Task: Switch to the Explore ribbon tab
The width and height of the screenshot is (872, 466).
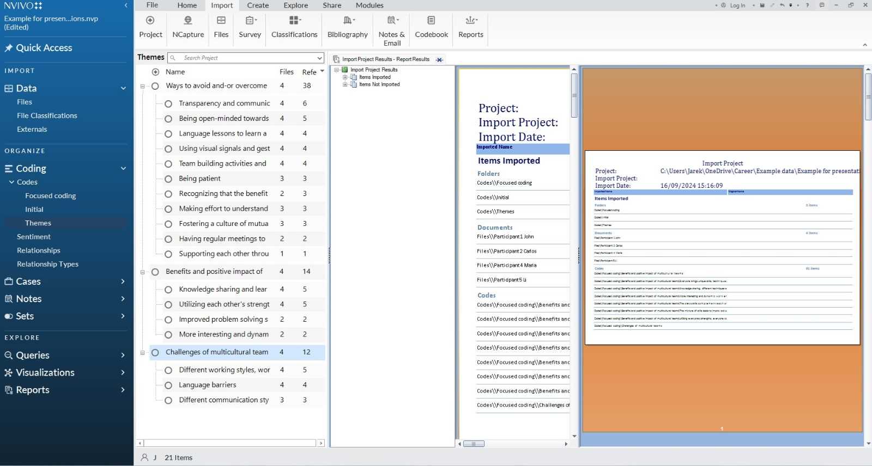Action: coord(295,5)
